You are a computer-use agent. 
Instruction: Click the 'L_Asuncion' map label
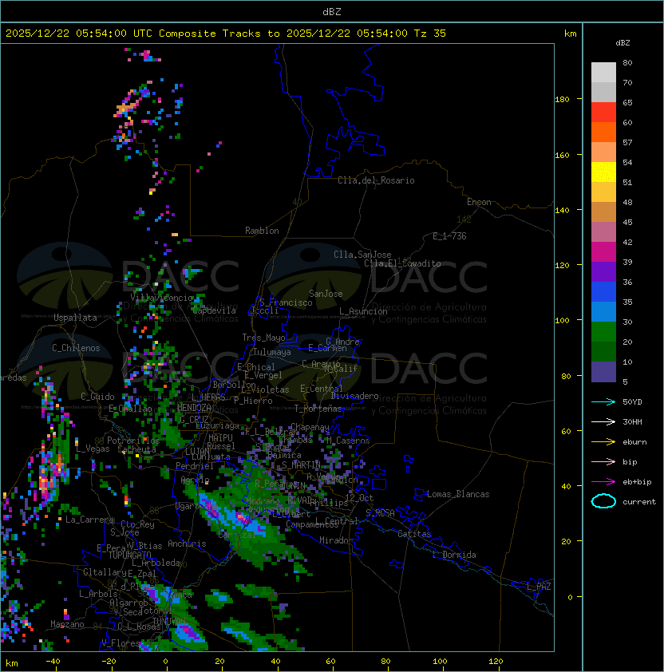click(363, 311)
